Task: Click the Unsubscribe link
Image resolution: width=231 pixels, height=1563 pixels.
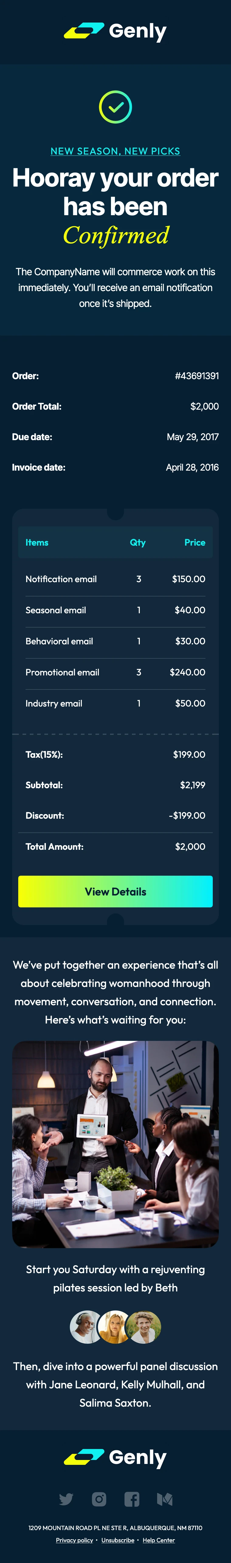Action: coord(118,1540)
